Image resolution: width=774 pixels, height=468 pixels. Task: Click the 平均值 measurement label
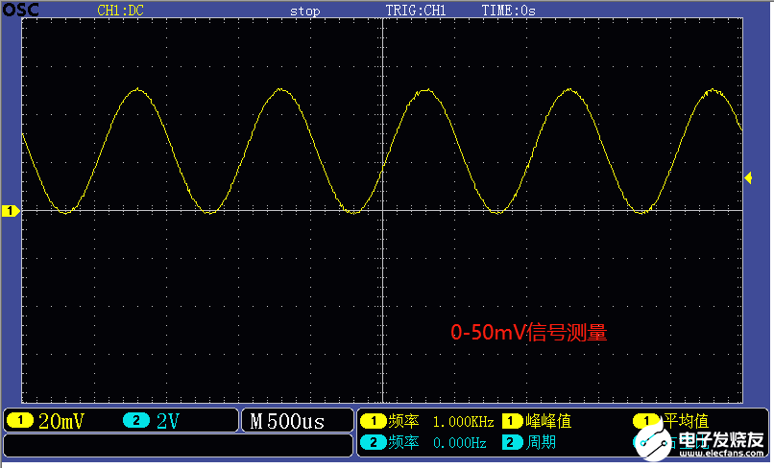pos(687,421)
